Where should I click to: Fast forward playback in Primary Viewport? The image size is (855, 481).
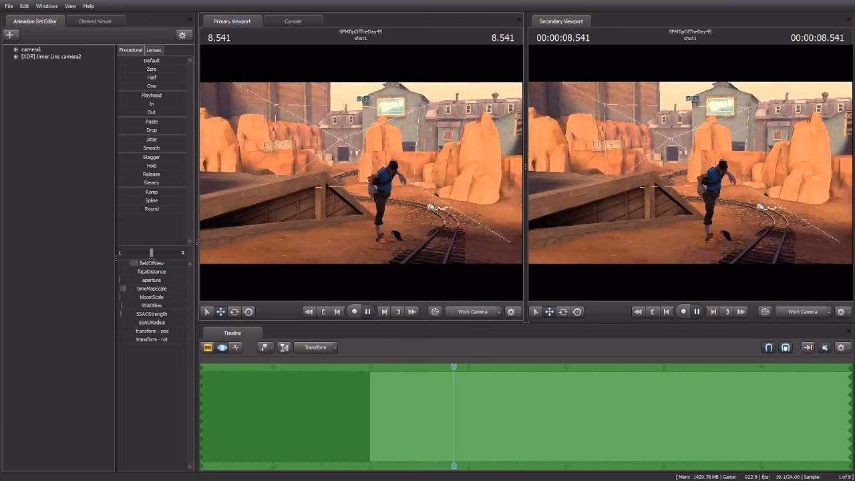[x=412, y=311]
